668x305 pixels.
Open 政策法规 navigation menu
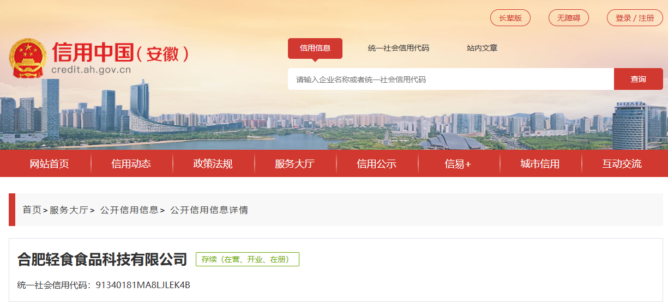coord(213,164)
